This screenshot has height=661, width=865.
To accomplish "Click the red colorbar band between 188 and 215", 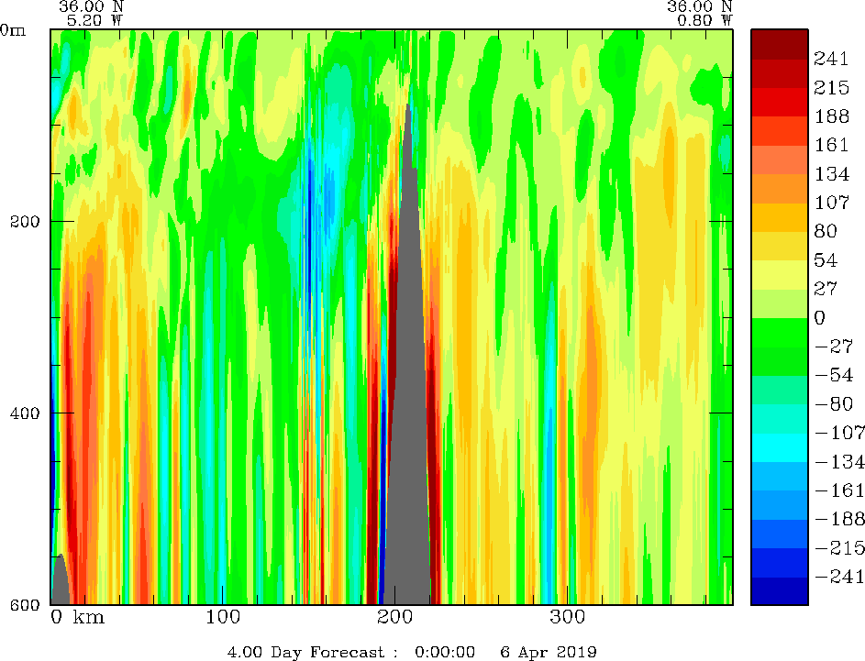I will 780,102.
